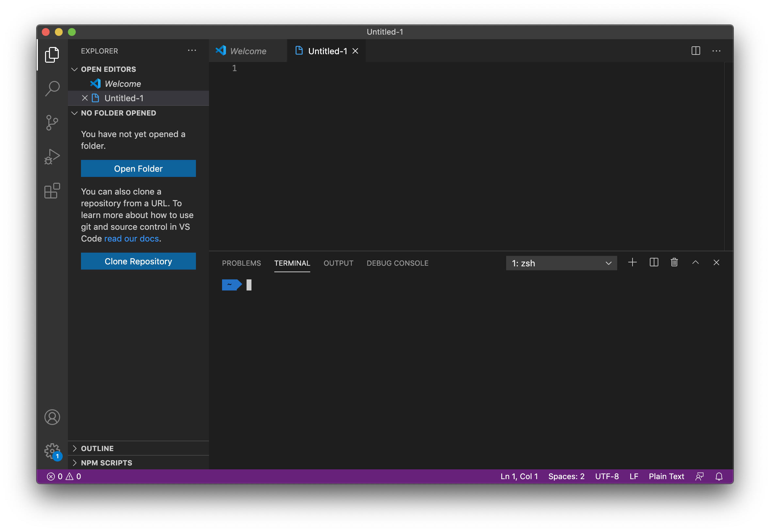Switch to the Welcome editor tab
The width and height of the screenshot is (770, 532).
click(x=248, y=51)
